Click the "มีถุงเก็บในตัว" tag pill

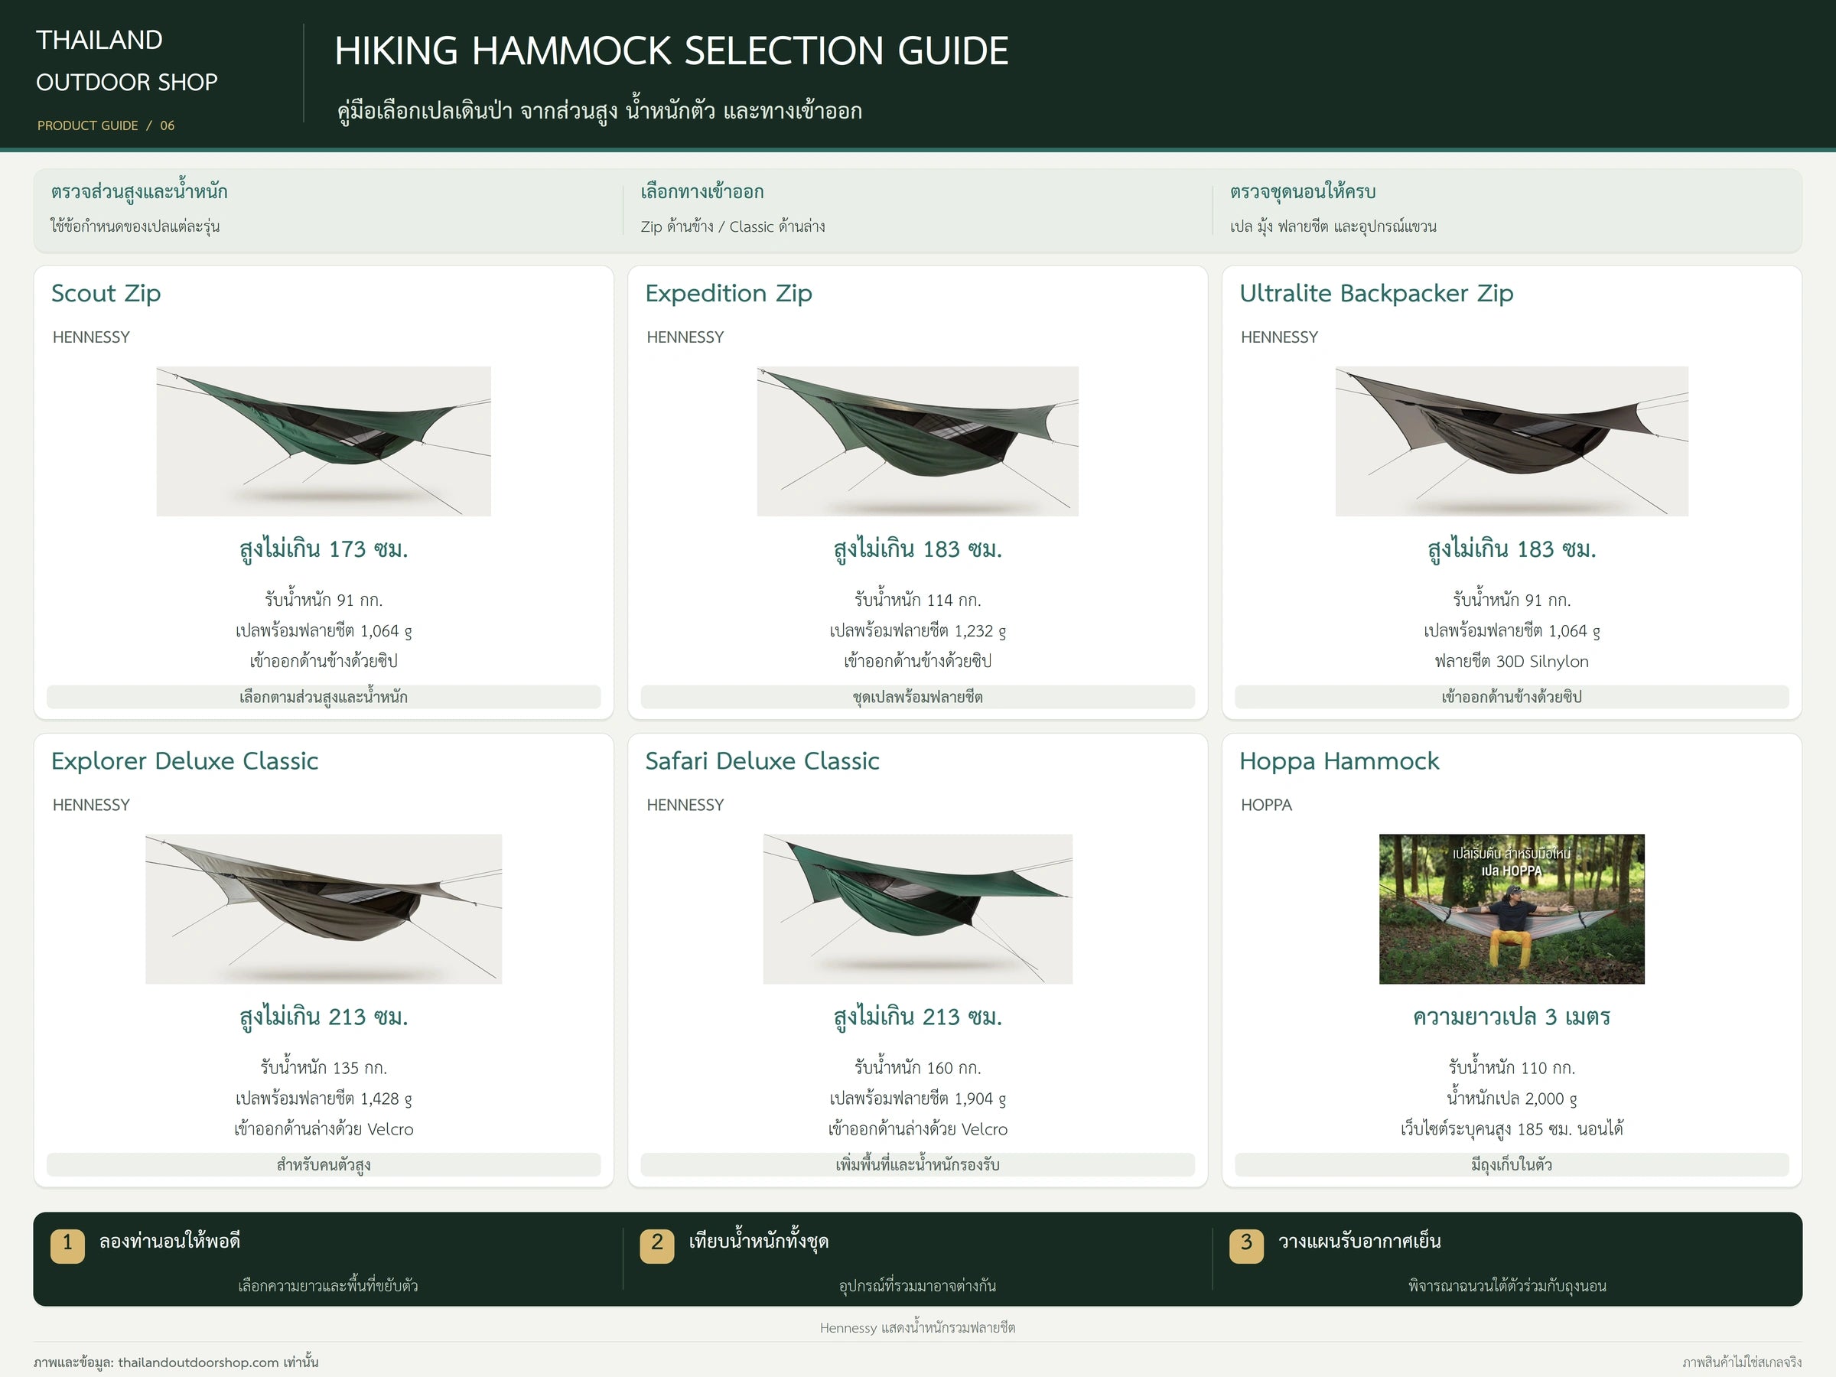1512,1164
